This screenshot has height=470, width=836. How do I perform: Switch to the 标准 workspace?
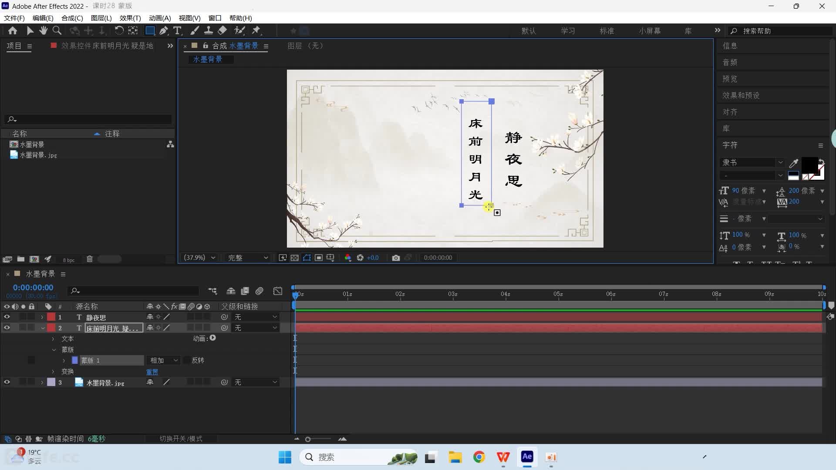[607, 31]
